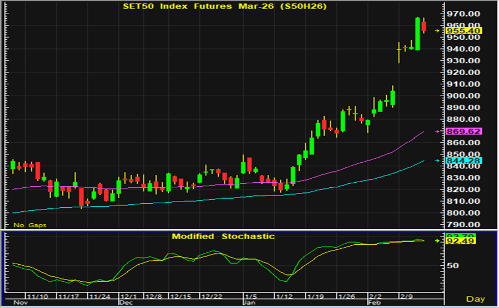Click the magenta arrow beside 869.62
499x308 pixels.
[437, 132]
